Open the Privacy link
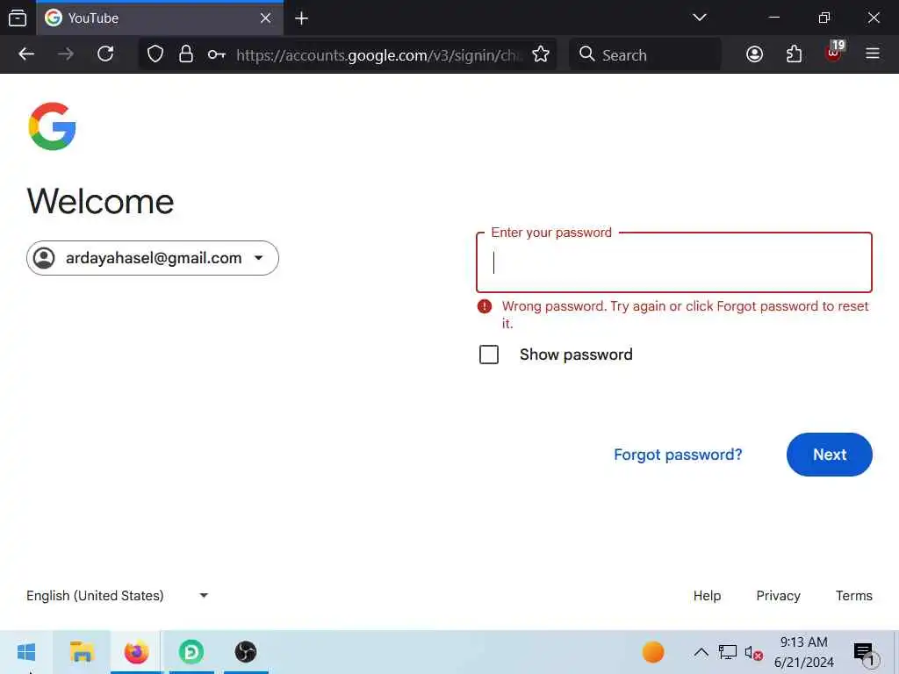 (x=778, y=596)
